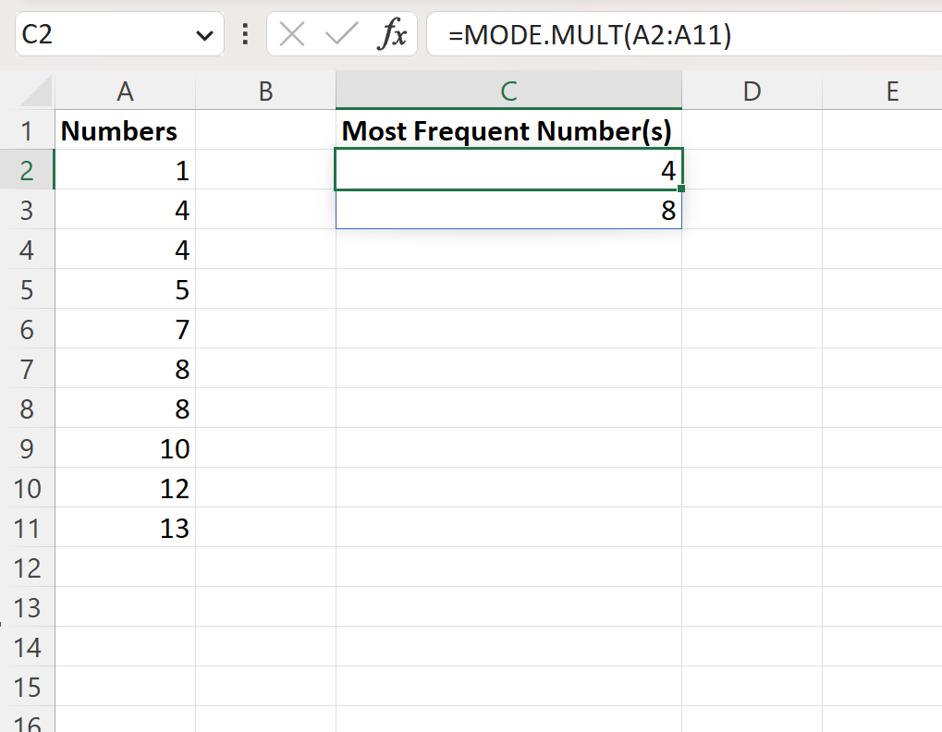The image size is (942, 732).
Task: Select row 5 header
Action: click(27, 290)
